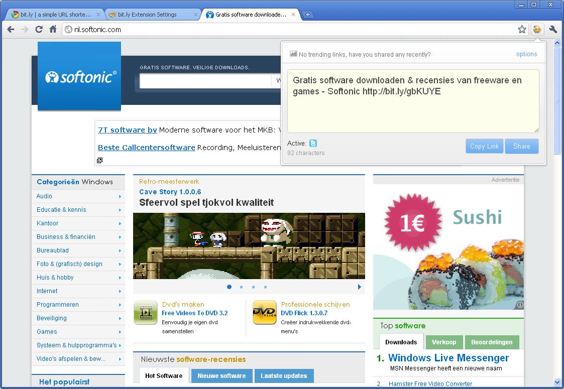Expand the Programmeren category

120,305
